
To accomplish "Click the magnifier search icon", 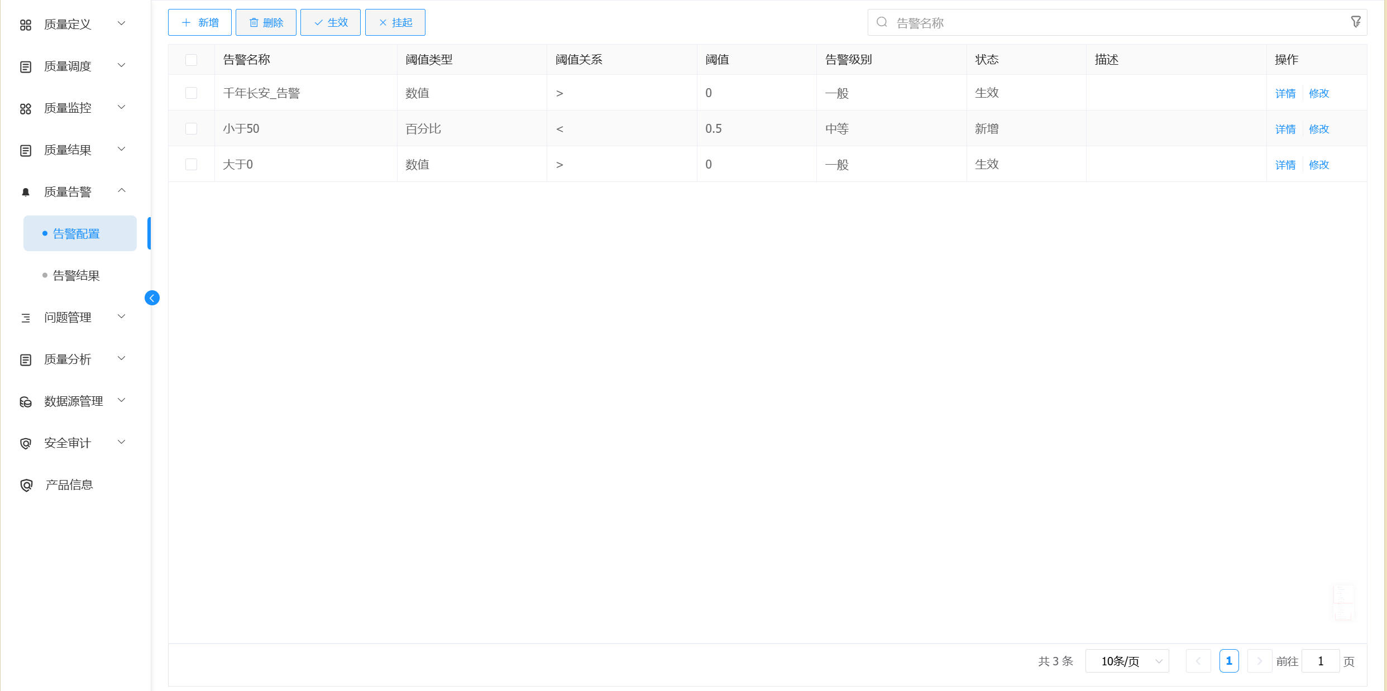I will tap(882, 22).
